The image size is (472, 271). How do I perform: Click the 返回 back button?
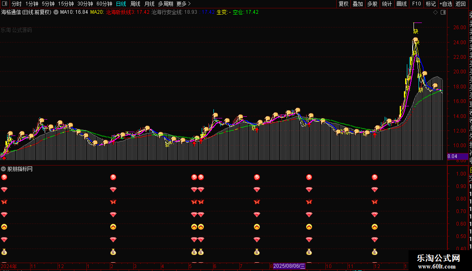(x=460, y=4)
